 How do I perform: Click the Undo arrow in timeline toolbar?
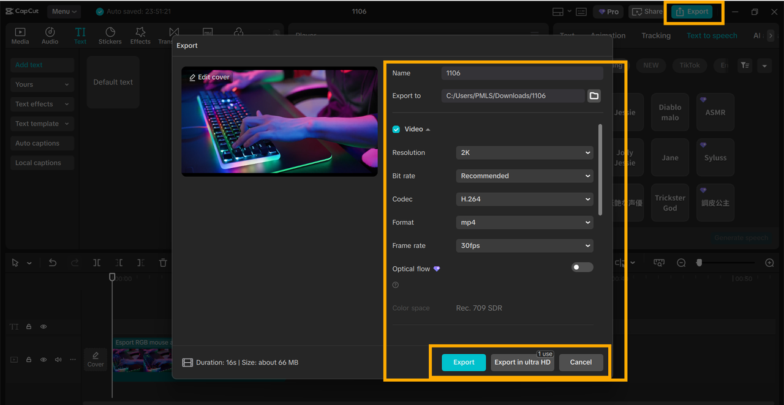pos(53,262)
